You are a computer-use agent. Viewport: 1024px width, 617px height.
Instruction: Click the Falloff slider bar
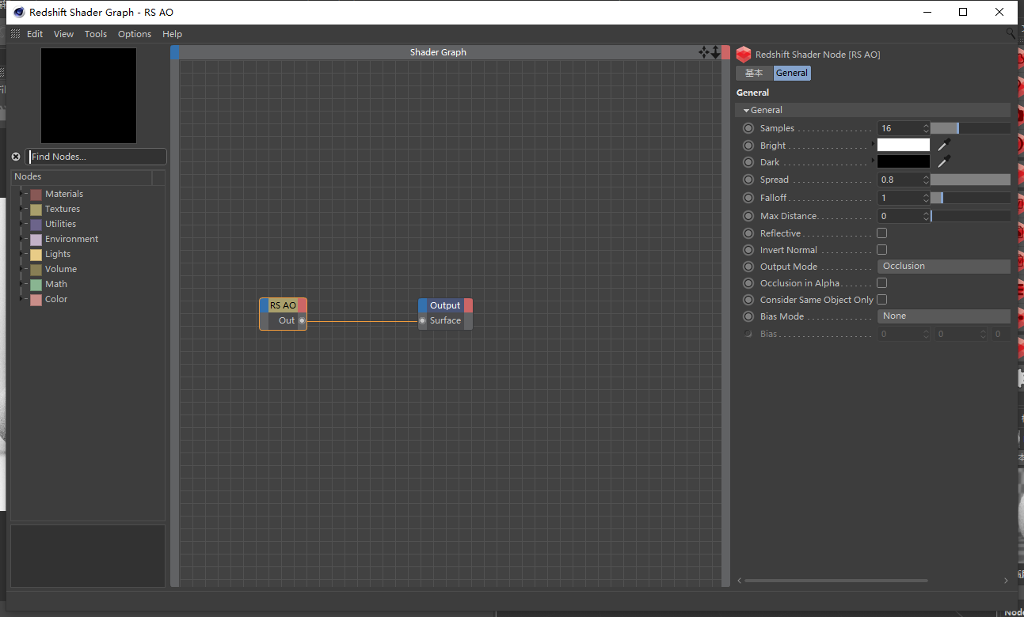pos(970,198)
